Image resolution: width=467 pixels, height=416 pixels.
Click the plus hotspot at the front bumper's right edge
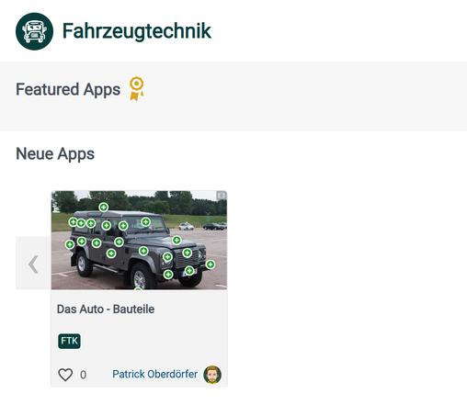pyautogui.click(x=211, y=264)
